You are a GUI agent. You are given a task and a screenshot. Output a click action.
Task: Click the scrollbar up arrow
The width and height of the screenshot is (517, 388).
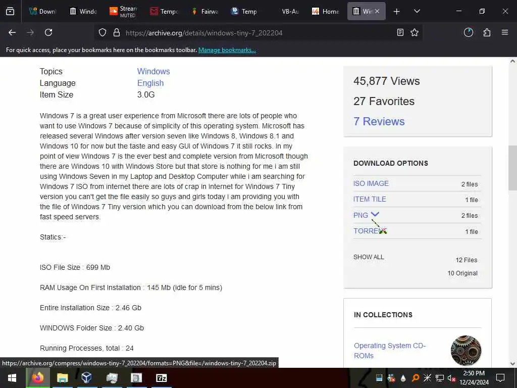512,61
